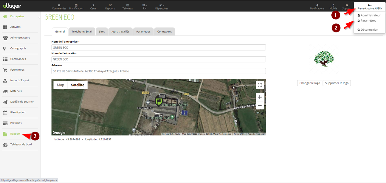
Task: Switch map to Map view
Action: pos(61,85)
